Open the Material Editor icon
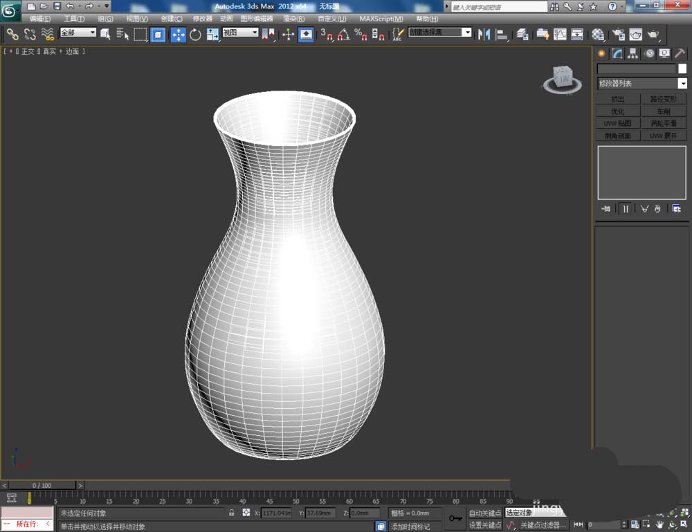Image resolution: width=692 pixels, height=532 pixels. [x=598, y=34]
